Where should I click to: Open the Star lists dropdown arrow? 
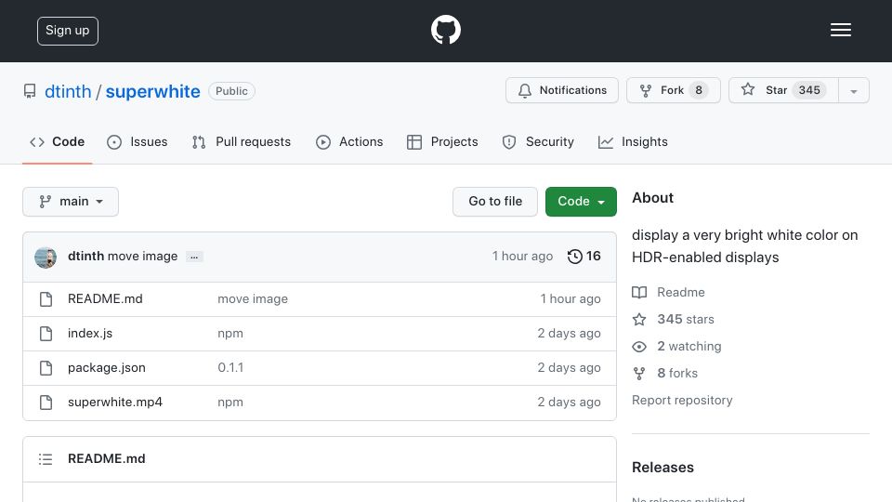853,90
